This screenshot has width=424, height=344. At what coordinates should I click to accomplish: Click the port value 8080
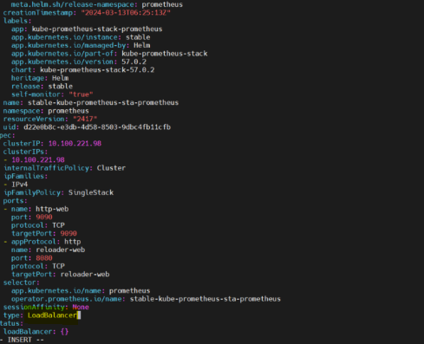coord(44,258)
